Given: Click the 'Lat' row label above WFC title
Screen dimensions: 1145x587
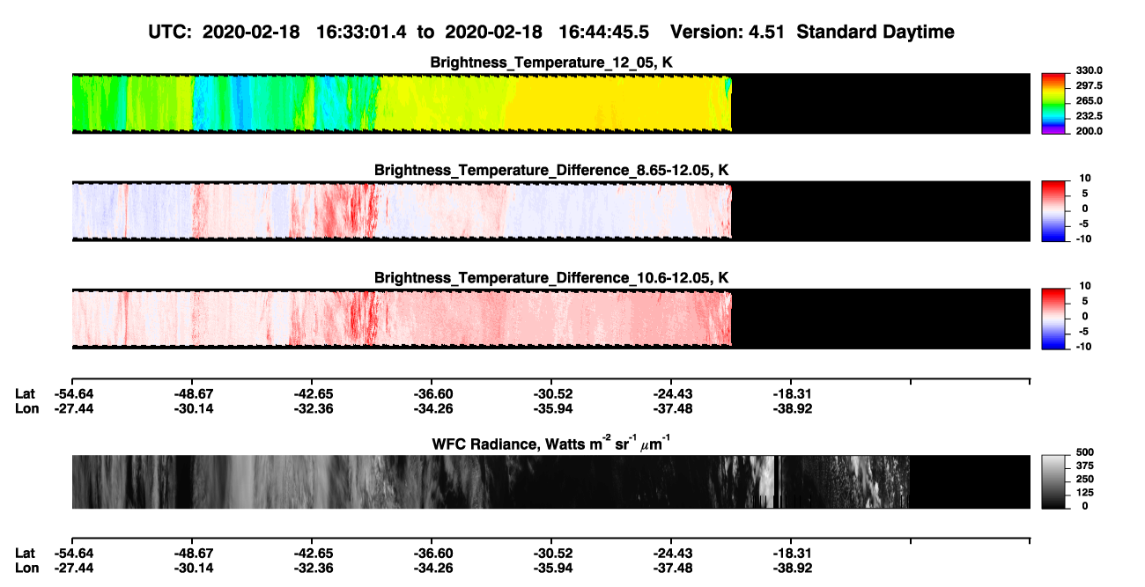Looking at the screenshot, I should [x=25, y=395].
